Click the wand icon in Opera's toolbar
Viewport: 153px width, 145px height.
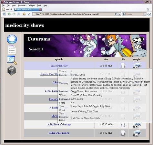[x=29, y=14]
